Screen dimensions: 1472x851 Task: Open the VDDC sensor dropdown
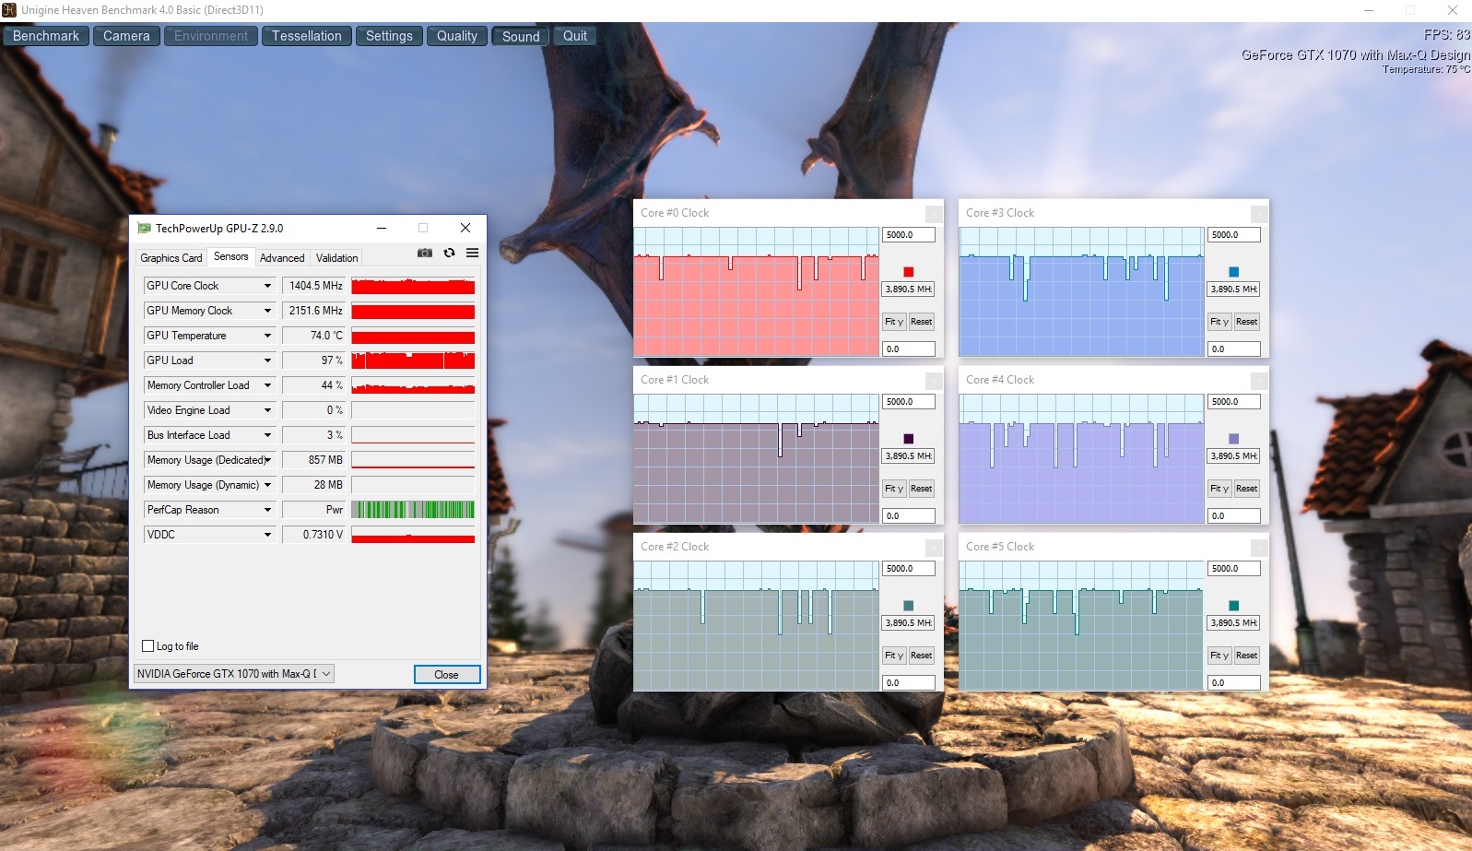pos(267,535)
